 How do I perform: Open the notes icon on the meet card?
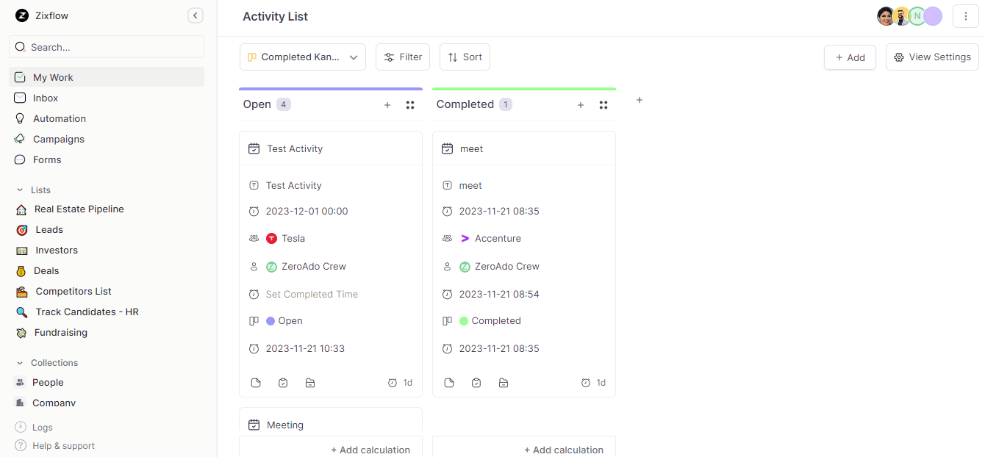[x=449, y=382]
